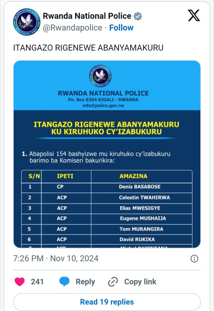Click the Reply text label
214x311 pixels.
85,282
